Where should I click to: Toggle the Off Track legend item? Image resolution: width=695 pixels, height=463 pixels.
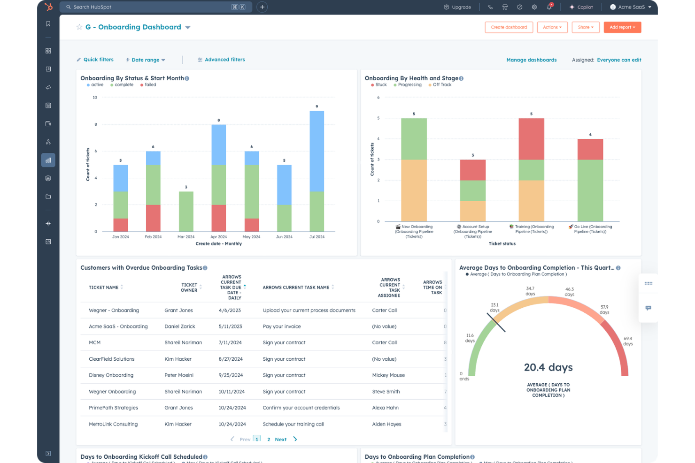click(x=440, y=85)
